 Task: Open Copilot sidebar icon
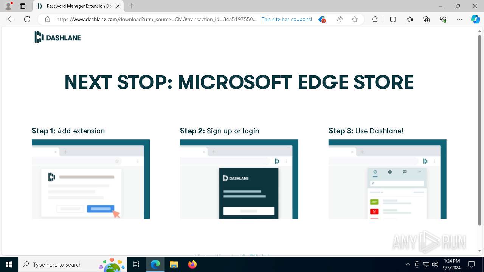pyautogui.click(x=475, y=19)
